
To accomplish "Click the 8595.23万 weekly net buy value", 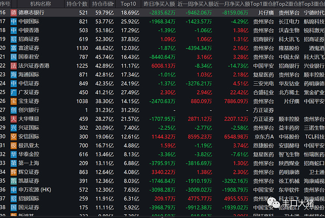I will [200, 137].
